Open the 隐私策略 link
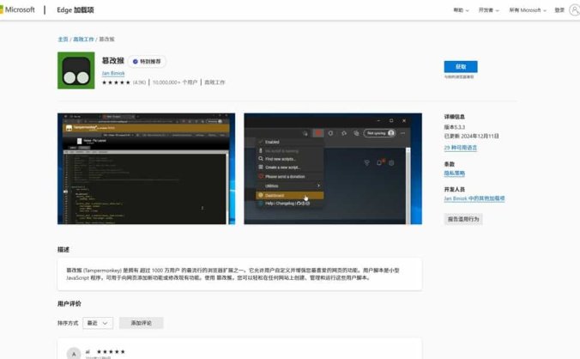The image size is (580, 359). pyautogui.click(x=455, y=172)
